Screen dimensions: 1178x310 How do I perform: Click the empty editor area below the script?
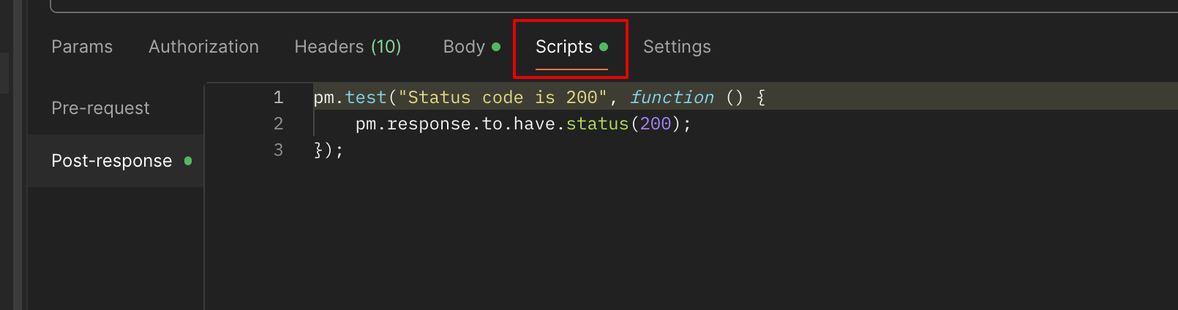tap(691, 234)
